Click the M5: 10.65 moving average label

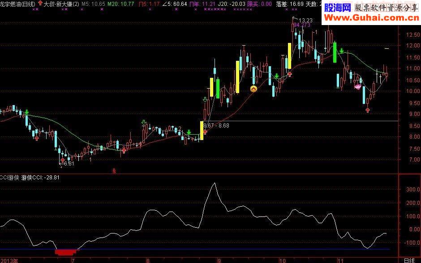[x=93, y=4]
